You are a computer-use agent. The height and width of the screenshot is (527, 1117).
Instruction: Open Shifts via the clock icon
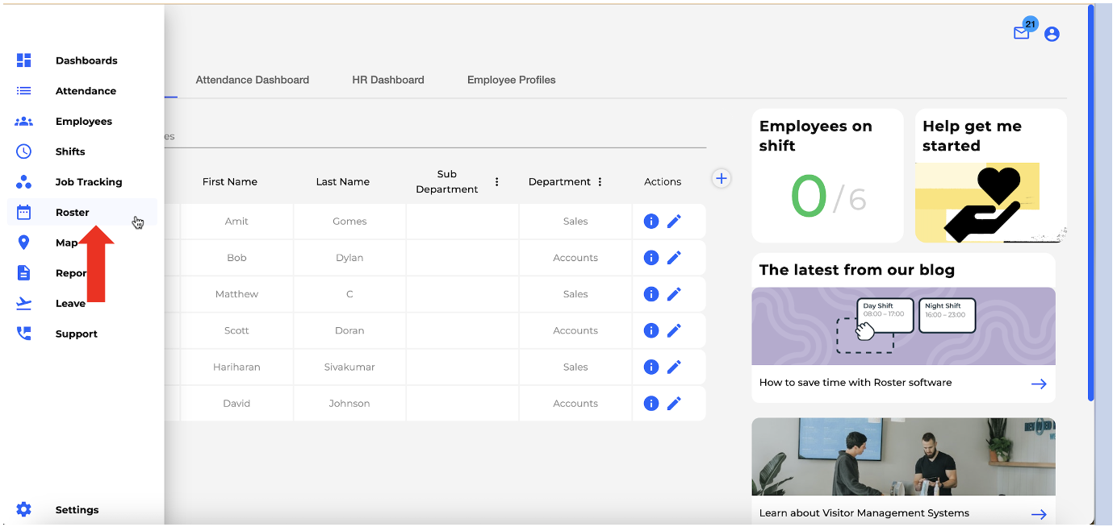click(24, 151)
